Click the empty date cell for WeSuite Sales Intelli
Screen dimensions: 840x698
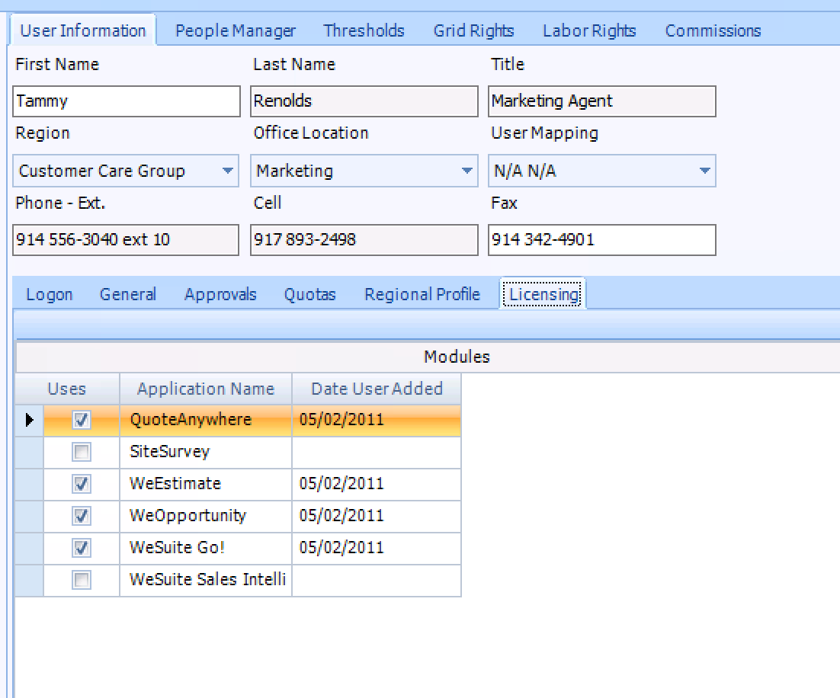coord(377,580)
